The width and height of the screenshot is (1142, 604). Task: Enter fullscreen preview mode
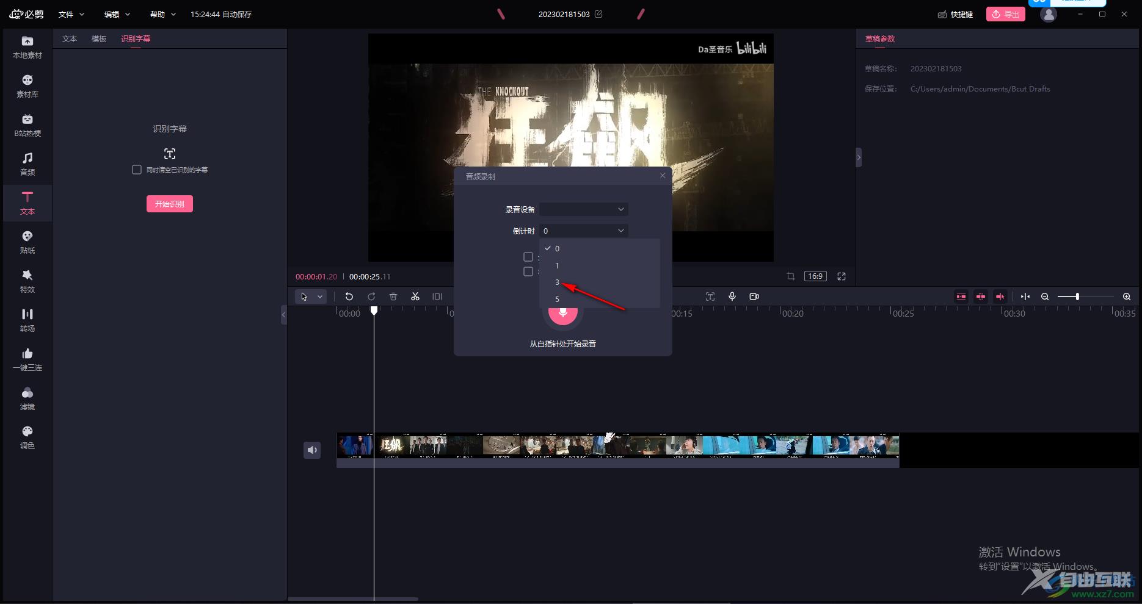(x=842, y=276)
